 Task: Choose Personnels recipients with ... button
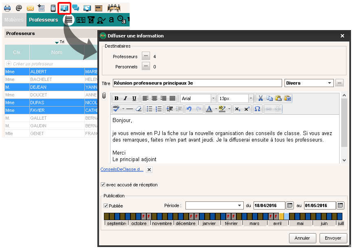146,66
